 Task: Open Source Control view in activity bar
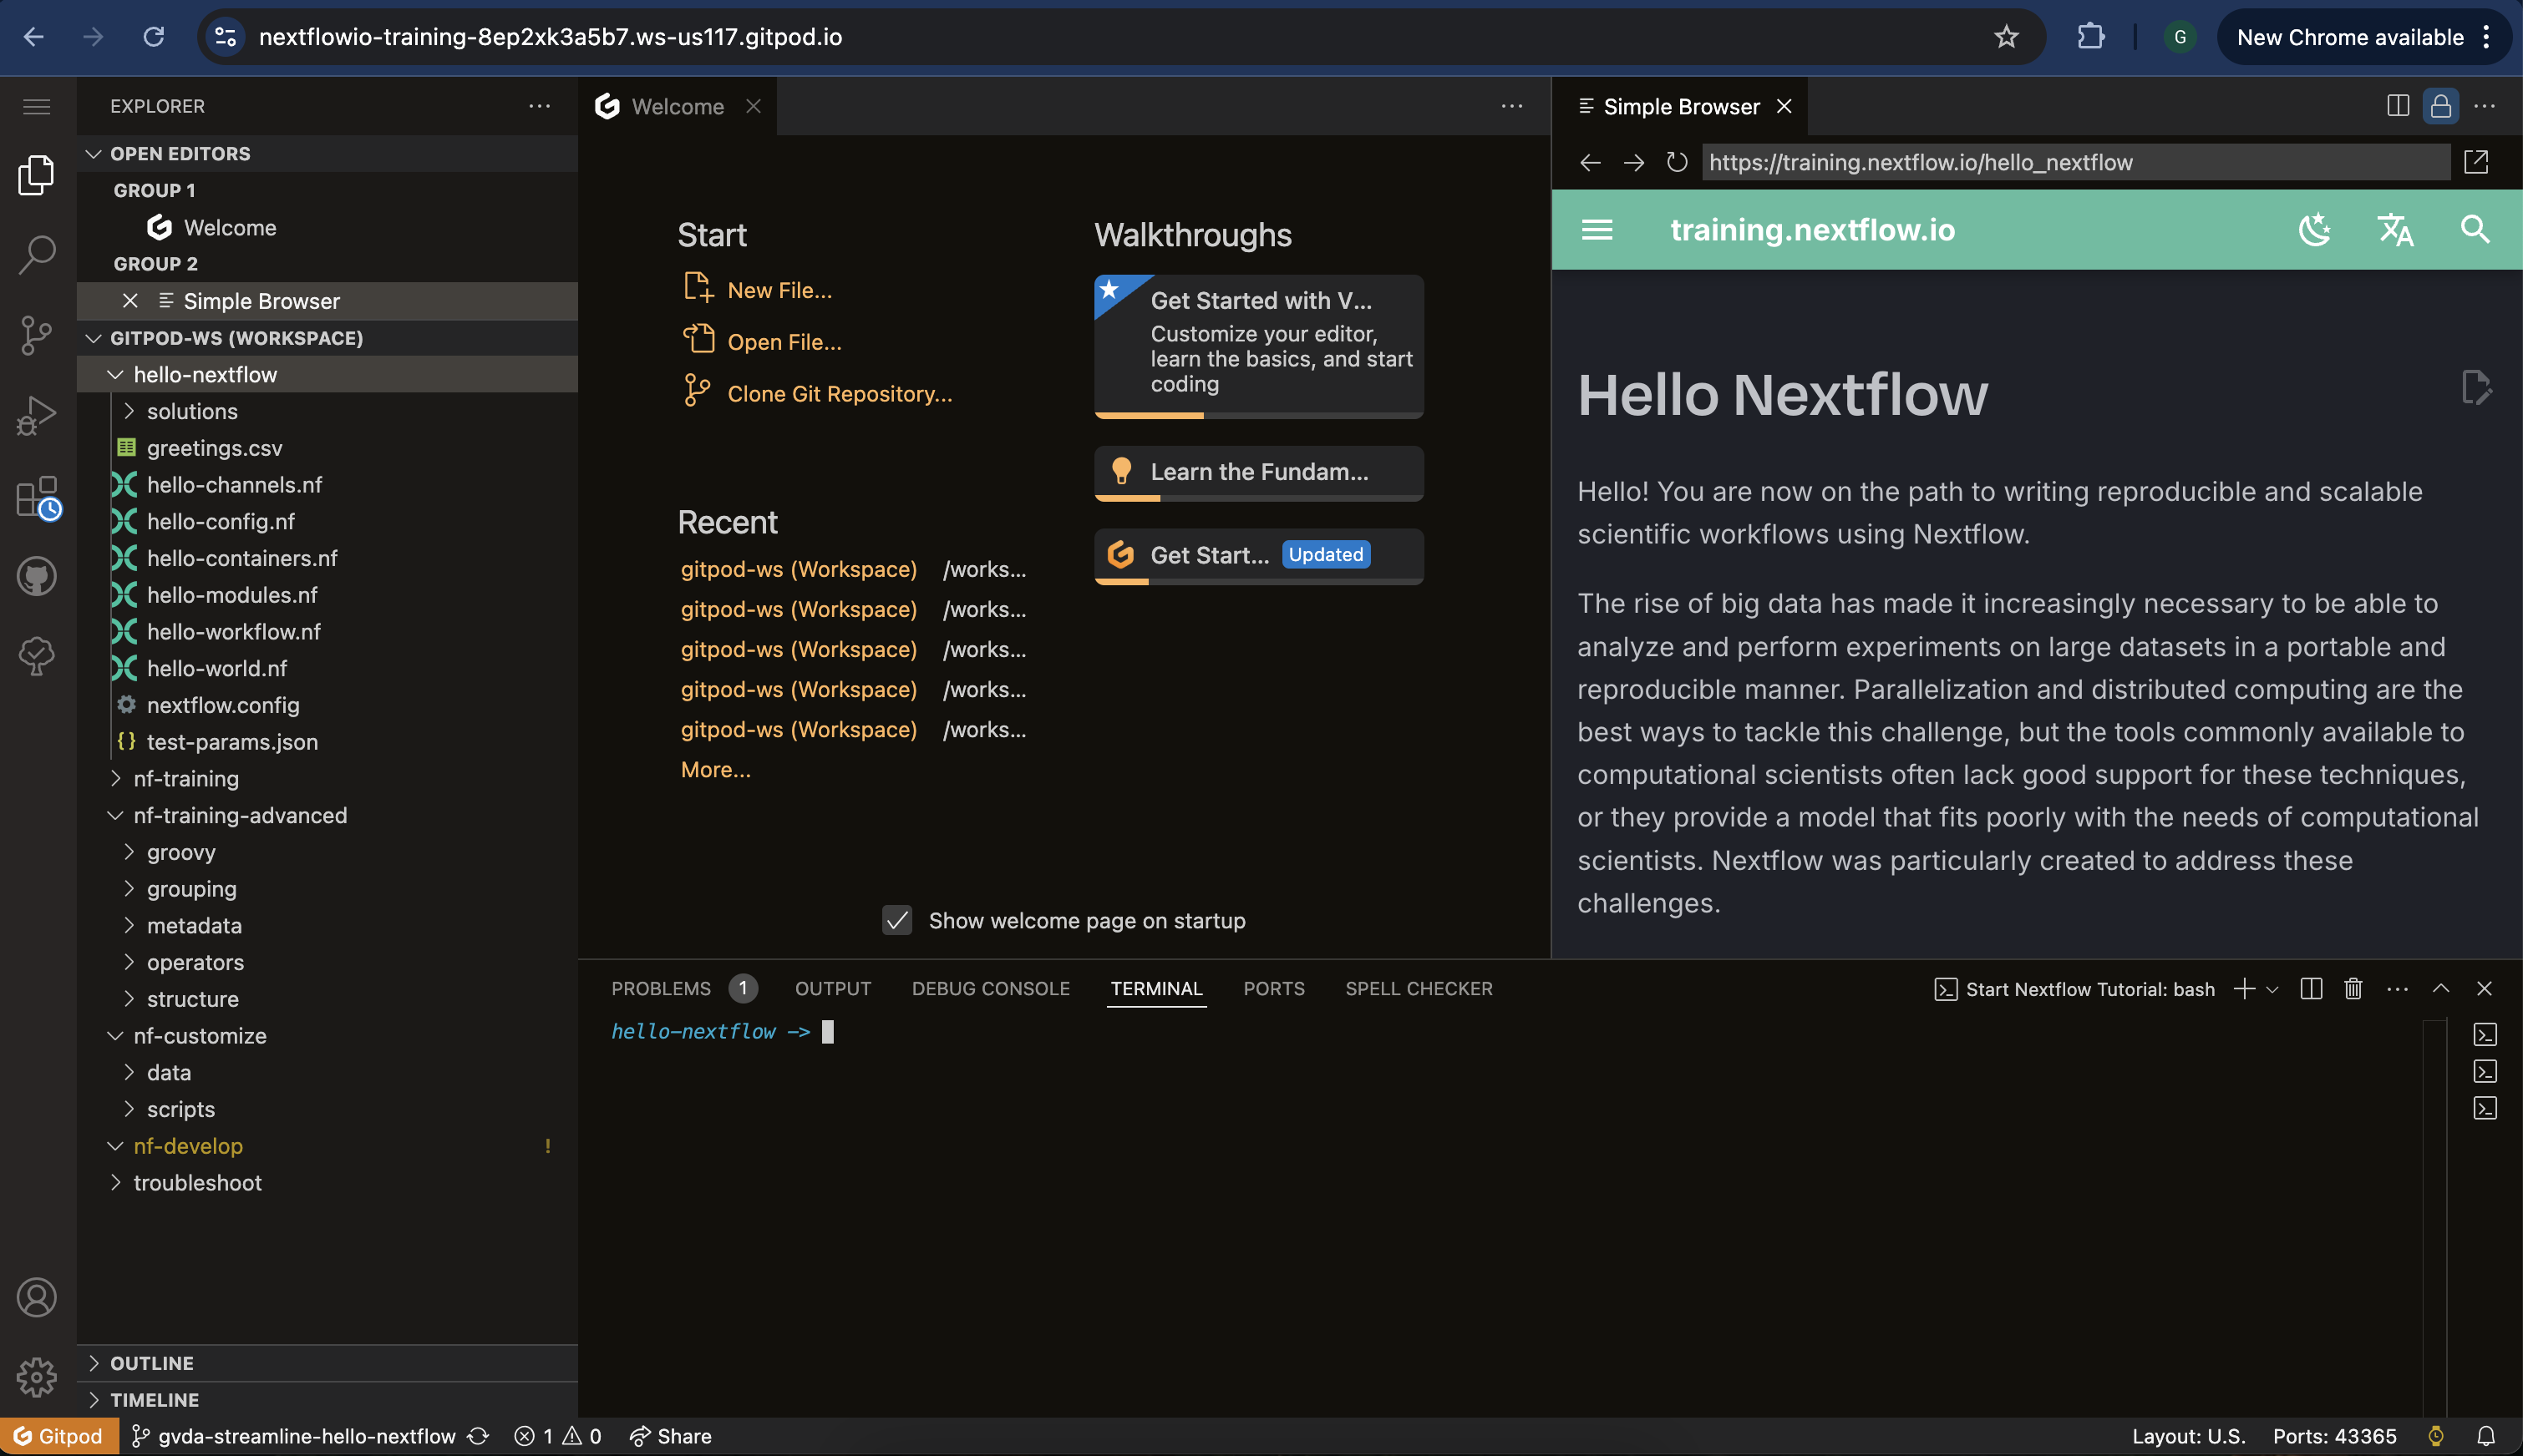coord(37,335)
